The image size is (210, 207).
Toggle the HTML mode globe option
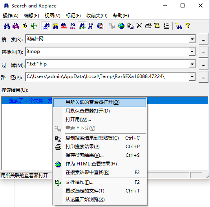click(100, 26)
